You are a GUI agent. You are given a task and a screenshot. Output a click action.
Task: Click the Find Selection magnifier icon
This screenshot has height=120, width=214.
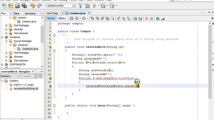[x=92, y=18]
